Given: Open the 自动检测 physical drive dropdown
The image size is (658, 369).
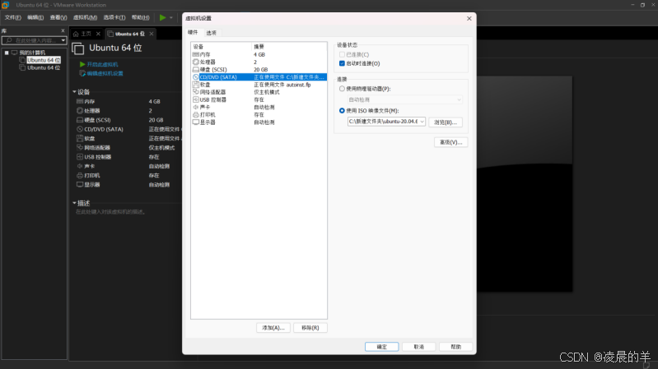Looking at the screenshot, I should pyautogui.click(x=459, y=99).
